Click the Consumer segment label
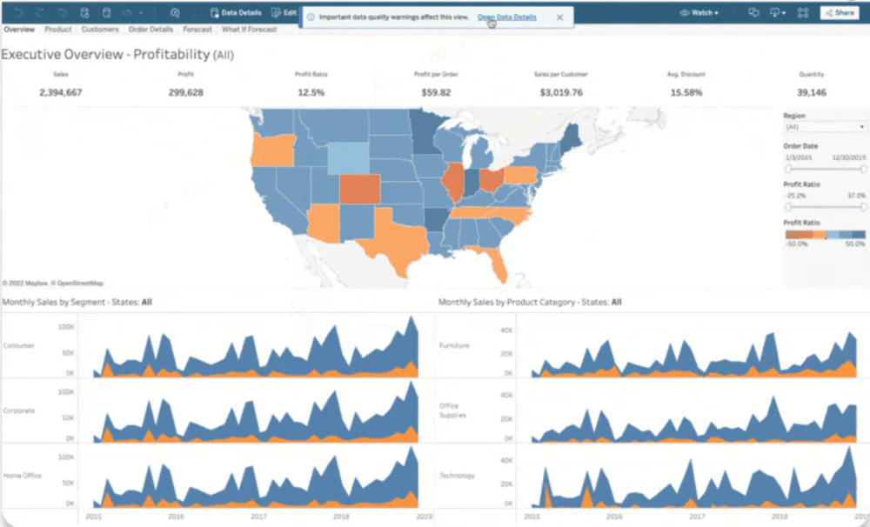Image resolution: width=870 pixels, height=527 pixels. pyautogui.click(x=19, y=345)
